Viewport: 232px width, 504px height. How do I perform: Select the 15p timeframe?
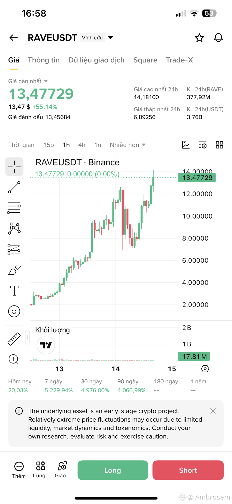[48, 145]
